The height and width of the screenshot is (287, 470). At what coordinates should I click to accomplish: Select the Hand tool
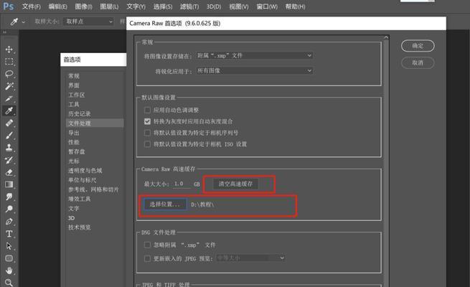[x=9, y=270]
